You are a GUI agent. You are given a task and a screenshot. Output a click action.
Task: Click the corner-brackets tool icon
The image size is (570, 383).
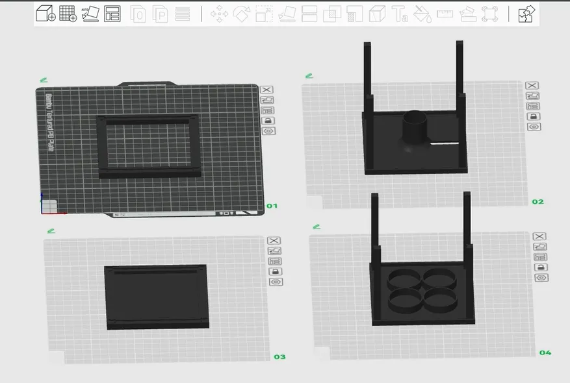(x=489, y=14)
